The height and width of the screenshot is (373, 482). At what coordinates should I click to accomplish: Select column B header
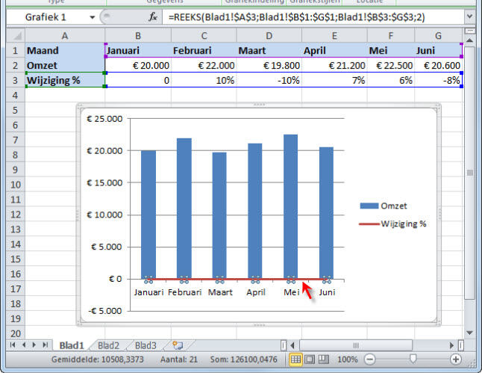138,36
